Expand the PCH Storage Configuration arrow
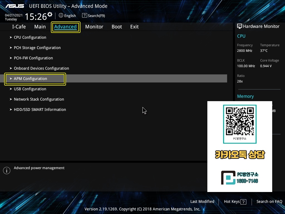This screenshot has width=285, height=214. (11, 48)
